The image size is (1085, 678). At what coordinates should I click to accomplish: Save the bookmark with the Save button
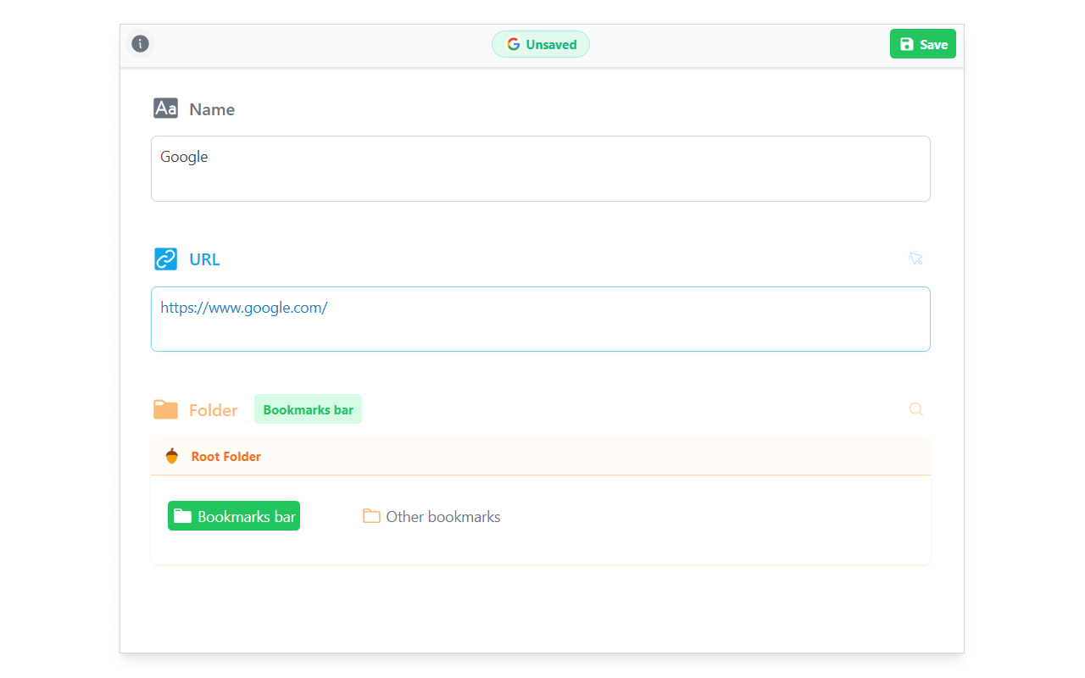(923, 44)
